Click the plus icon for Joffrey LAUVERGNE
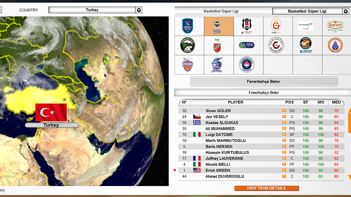Screen dimensions: 351x197 [284, 158]
